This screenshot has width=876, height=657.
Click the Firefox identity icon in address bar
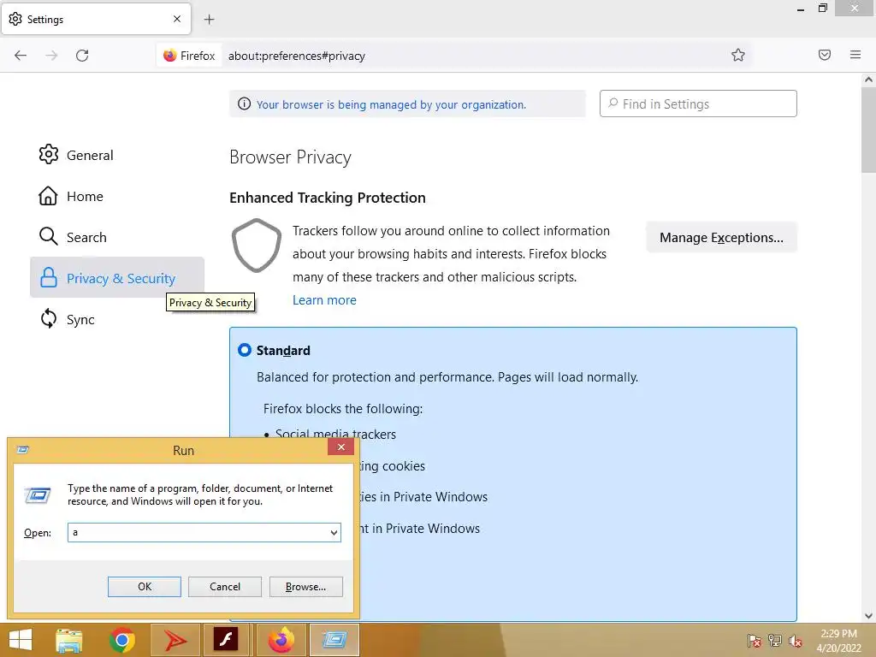(x=189, y=56)
